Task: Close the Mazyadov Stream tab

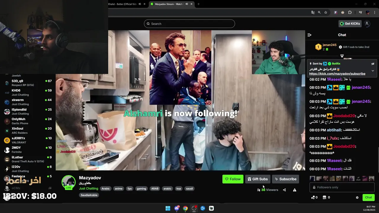Action: click(191, 4)
